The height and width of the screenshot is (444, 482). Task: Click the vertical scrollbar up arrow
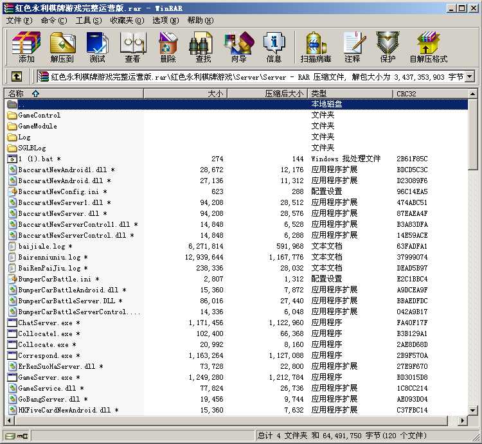(473, 93)
